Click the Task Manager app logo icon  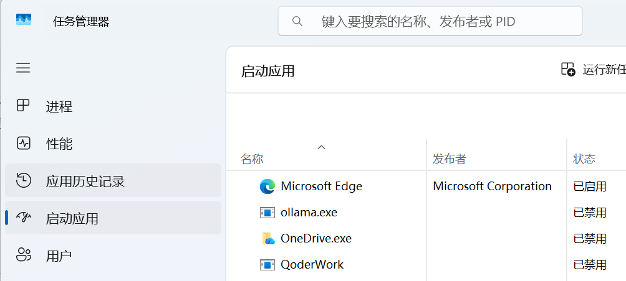(x=24, y=19)
